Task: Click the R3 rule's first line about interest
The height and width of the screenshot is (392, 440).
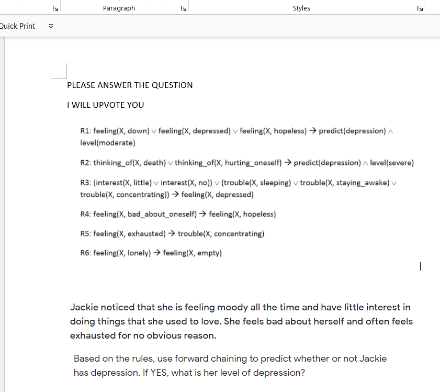Action: point(238,183)
